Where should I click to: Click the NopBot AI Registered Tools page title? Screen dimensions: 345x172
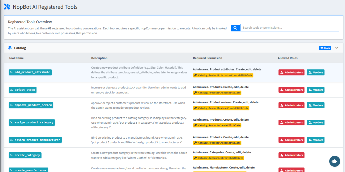click(45, 7)
